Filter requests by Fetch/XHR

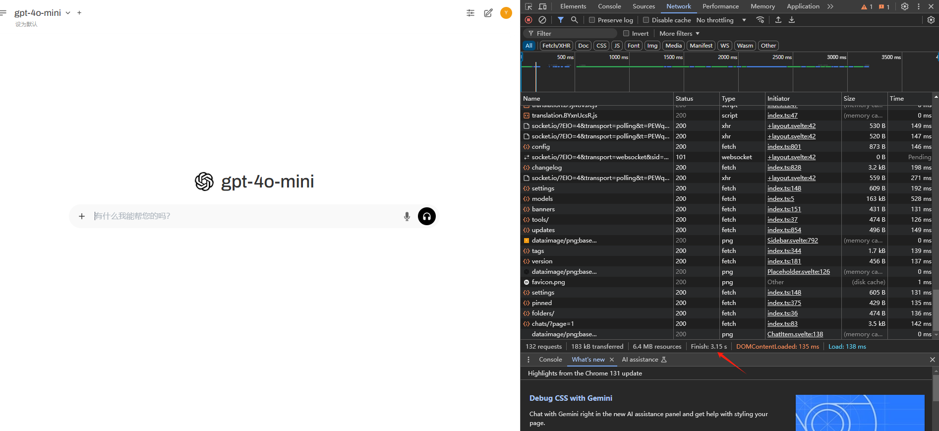pyautogui.click(x=556, y=46)
